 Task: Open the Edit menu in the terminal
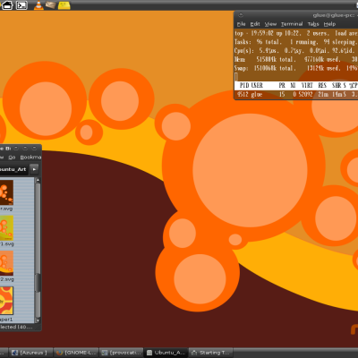tap(255, 24)
